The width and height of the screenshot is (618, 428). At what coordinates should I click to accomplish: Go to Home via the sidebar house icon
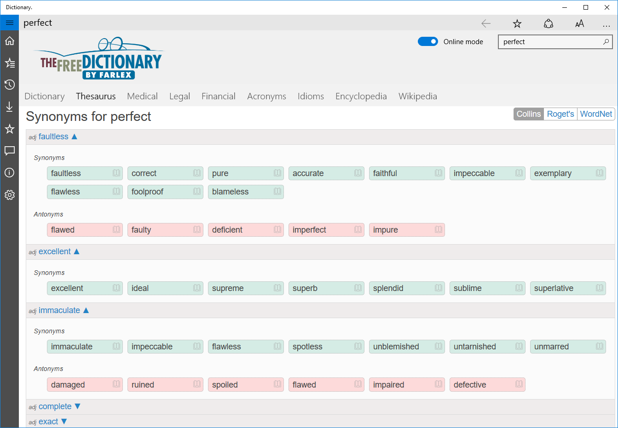(x=9, y=40)
